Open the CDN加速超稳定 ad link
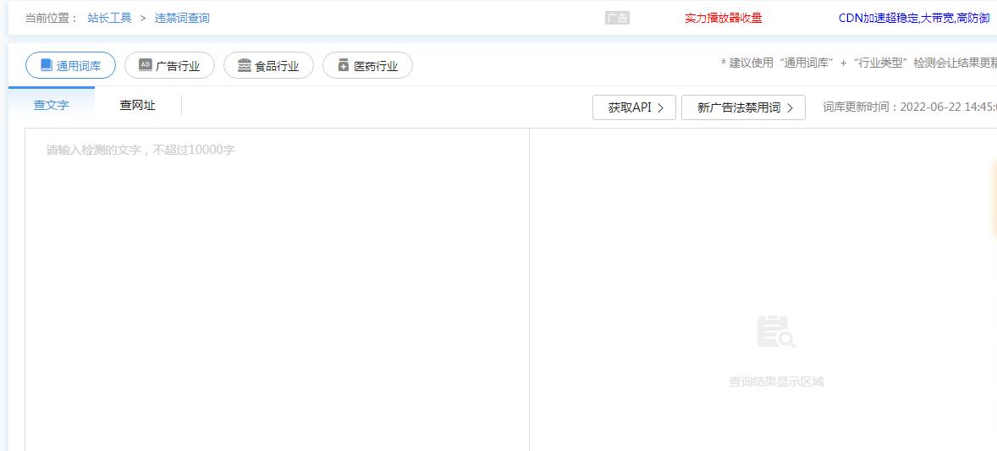 914,19
